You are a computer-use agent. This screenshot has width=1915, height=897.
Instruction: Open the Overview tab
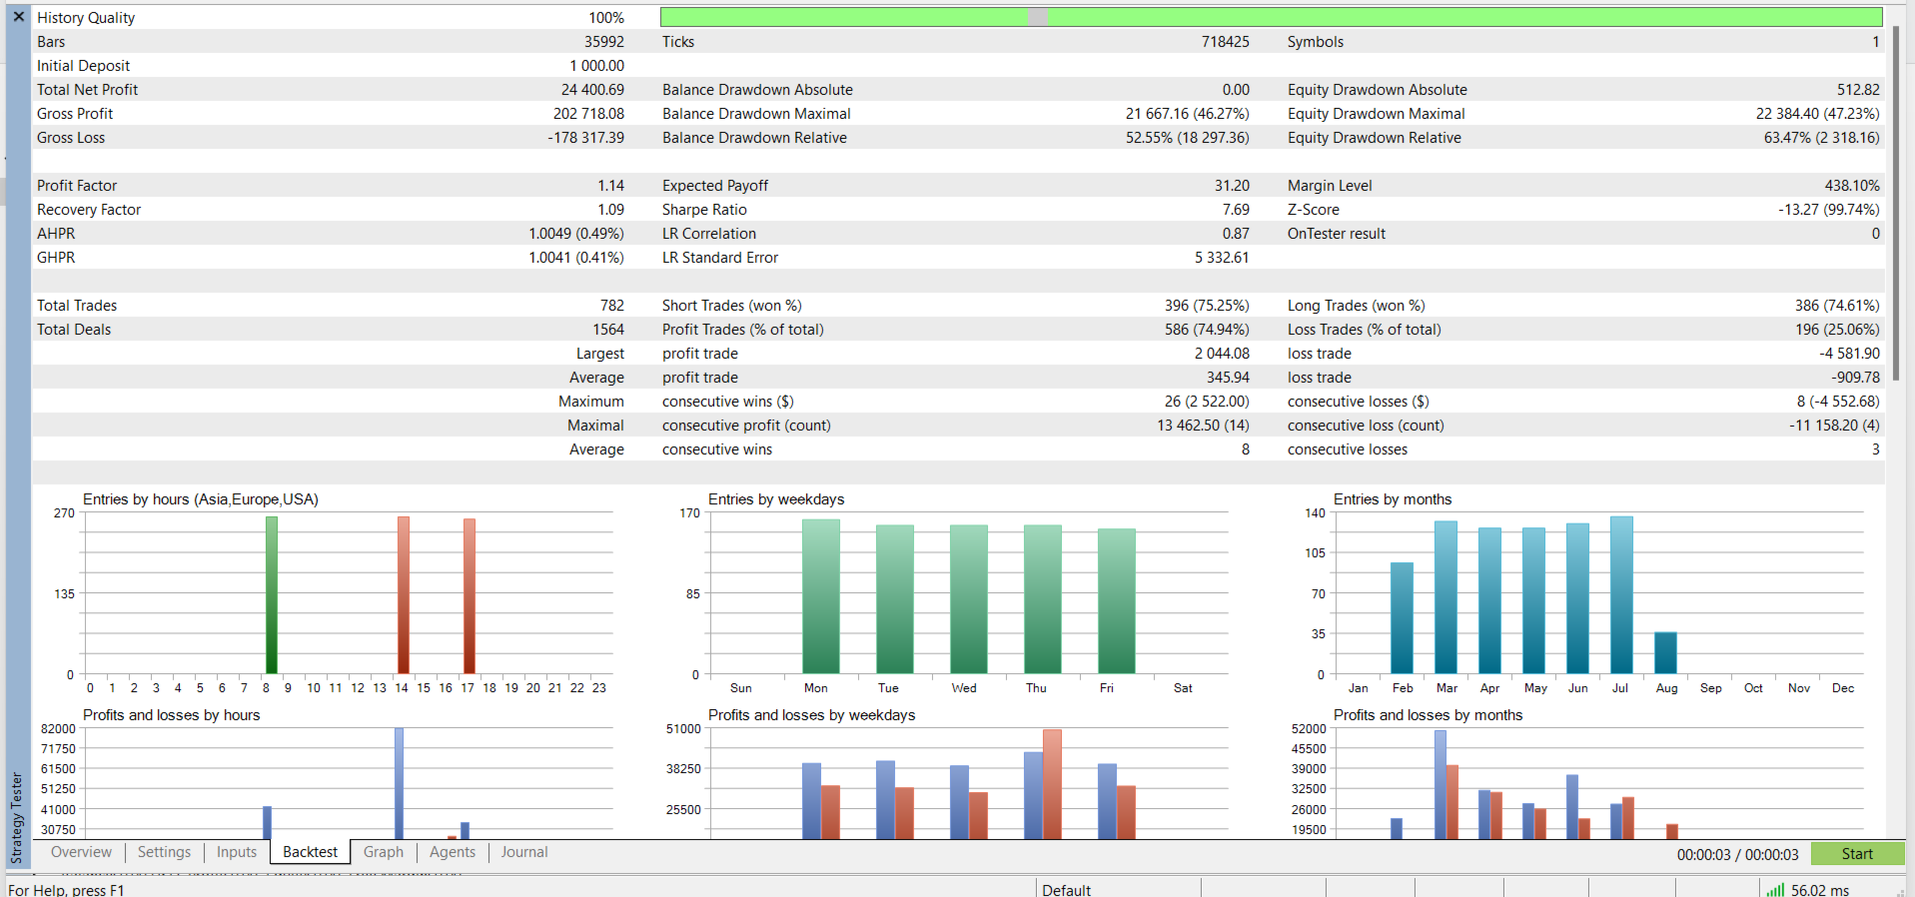[81, 852]
